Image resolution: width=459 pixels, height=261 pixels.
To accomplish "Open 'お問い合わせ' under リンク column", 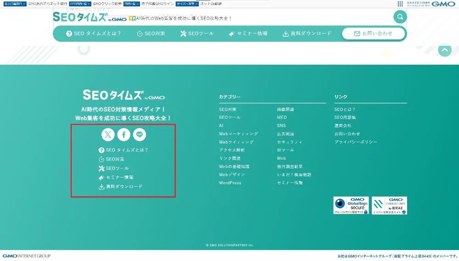I will pyautogui.click(x=347, y=134).
